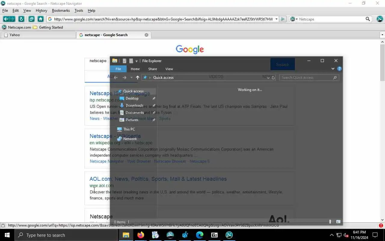The height and width of the screenshot is (241, 385).
Task: Click the Windows taskbar search box
Action: [x=66, y=235]
